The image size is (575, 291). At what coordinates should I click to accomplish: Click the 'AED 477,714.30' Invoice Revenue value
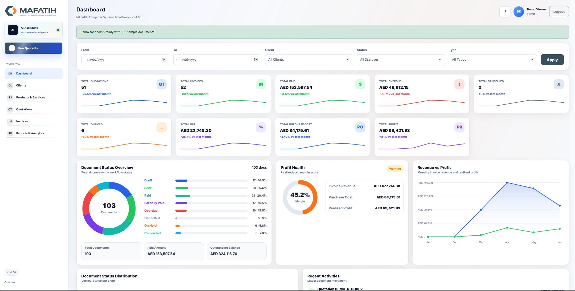pos(387,186)
